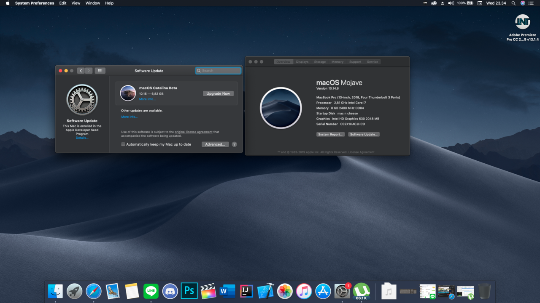Go forward in System Preferences toolbar
Viewport: 540px width, 303px height.
[89, 71]
